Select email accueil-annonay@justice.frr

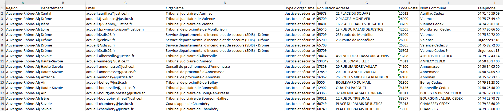[125, 77]
